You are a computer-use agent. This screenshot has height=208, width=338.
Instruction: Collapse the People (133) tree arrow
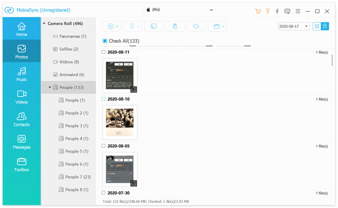(50, 87)
